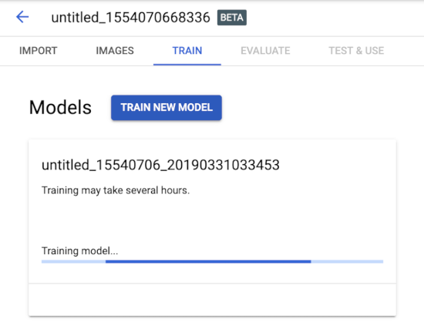This screenshot has width=424, height=335.
Task: Click the dataset title untitled_1554070668336
Action: pos(130,18)
